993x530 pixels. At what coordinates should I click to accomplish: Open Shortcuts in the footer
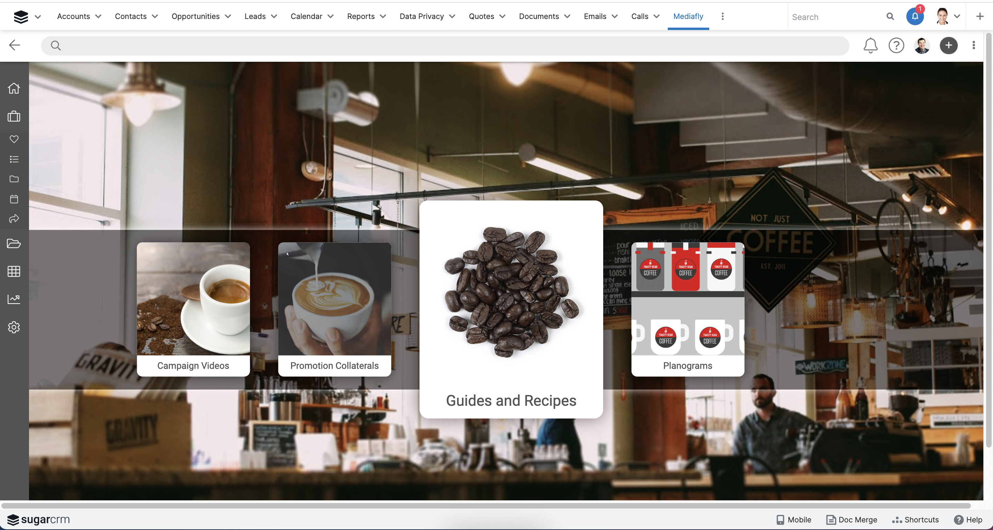[916, 520]
